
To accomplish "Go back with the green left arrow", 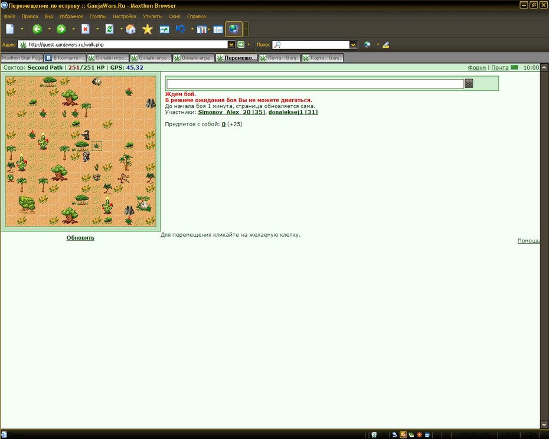I will [x=37, y=29].
